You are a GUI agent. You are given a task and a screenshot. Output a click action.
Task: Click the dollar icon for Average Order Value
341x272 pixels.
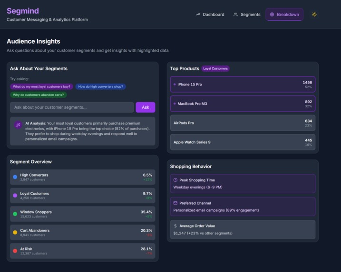pos(175,226)
